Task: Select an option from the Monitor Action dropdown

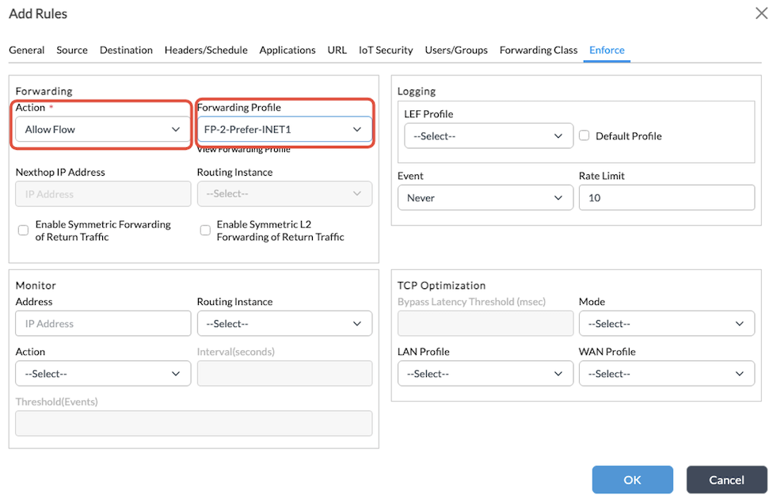Action: coord(102,373)
